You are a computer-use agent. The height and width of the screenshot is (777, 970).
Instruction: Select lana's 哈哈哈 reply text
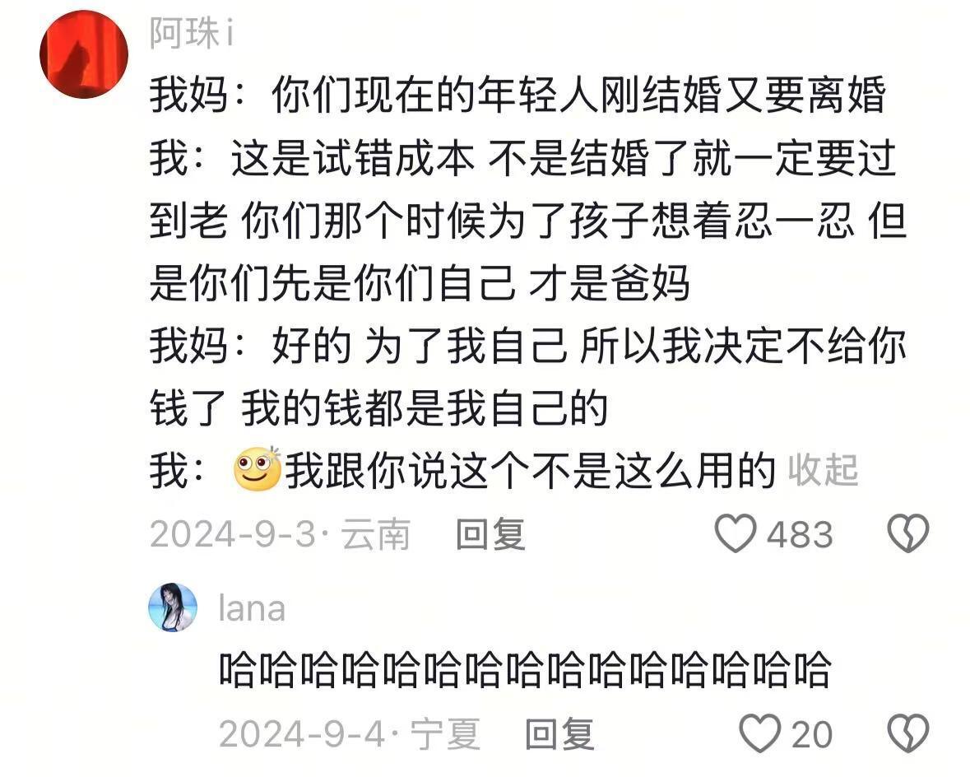coord(525,670)
